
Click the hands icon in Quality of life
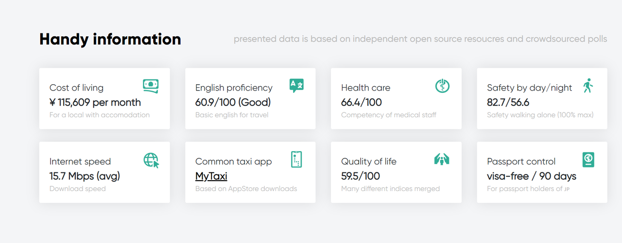(x=442, y=159)
